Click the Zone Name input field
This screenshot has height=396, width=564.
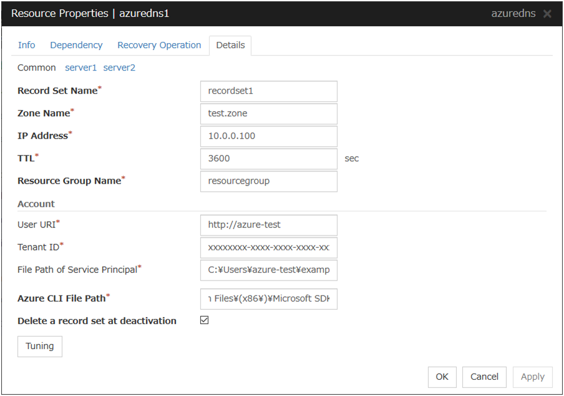[268, 114]
